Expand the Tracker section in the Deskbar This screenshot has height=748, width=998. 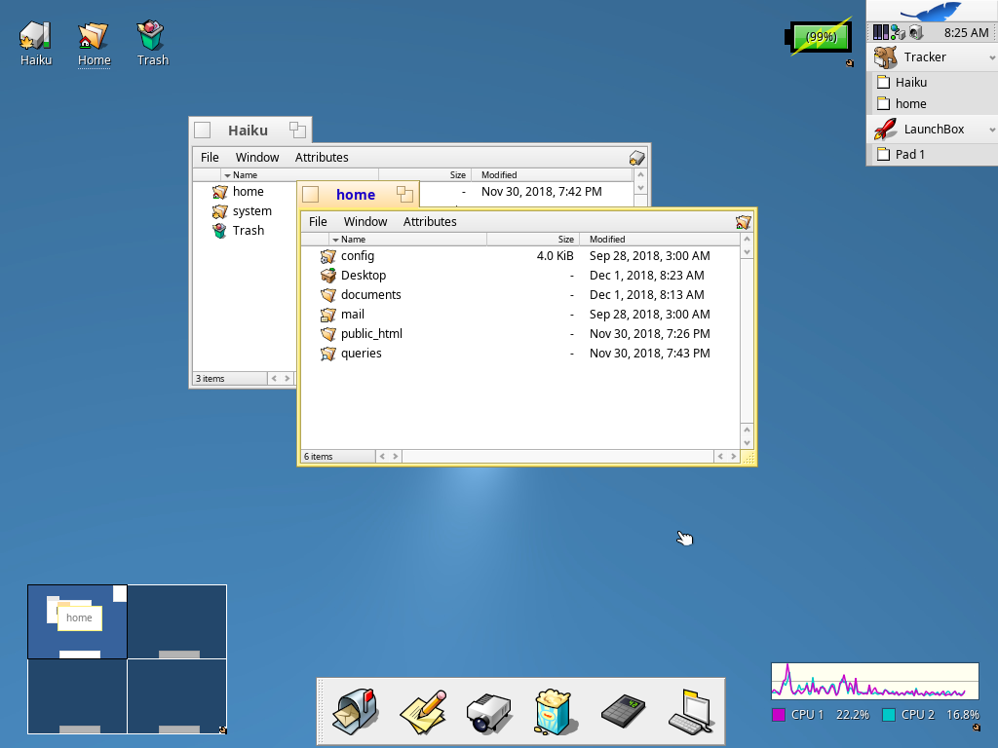[992, 56]
